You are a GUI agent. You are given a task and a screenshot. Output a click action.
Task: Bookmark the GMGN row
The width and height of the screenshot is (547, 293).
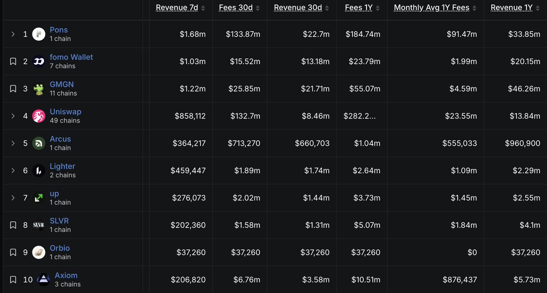click(x=13, y=89)
